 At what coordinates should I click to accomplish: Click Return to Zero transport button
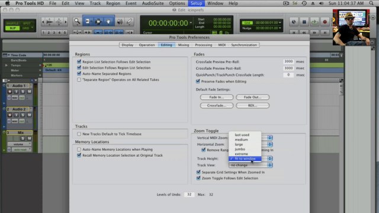pyautogui.click(x=294, y=32)
